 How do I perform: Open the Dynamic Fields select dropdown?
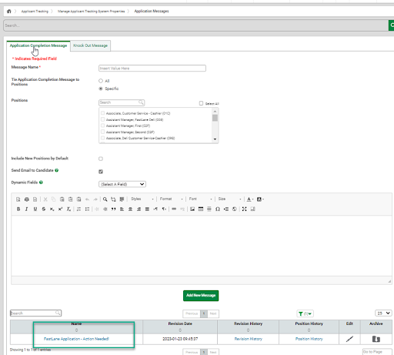click(122, 184)
